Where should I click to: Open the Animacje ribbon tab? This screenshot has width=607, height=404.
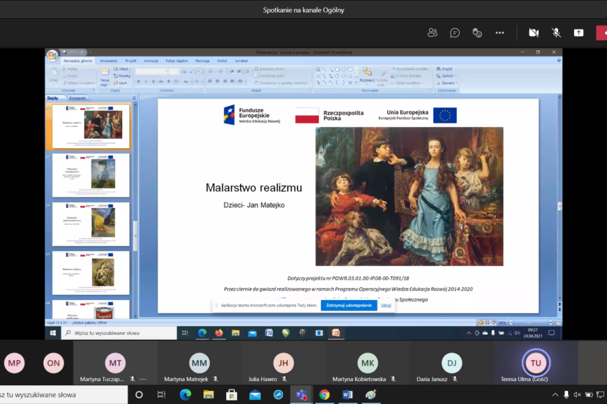(151, 61)
